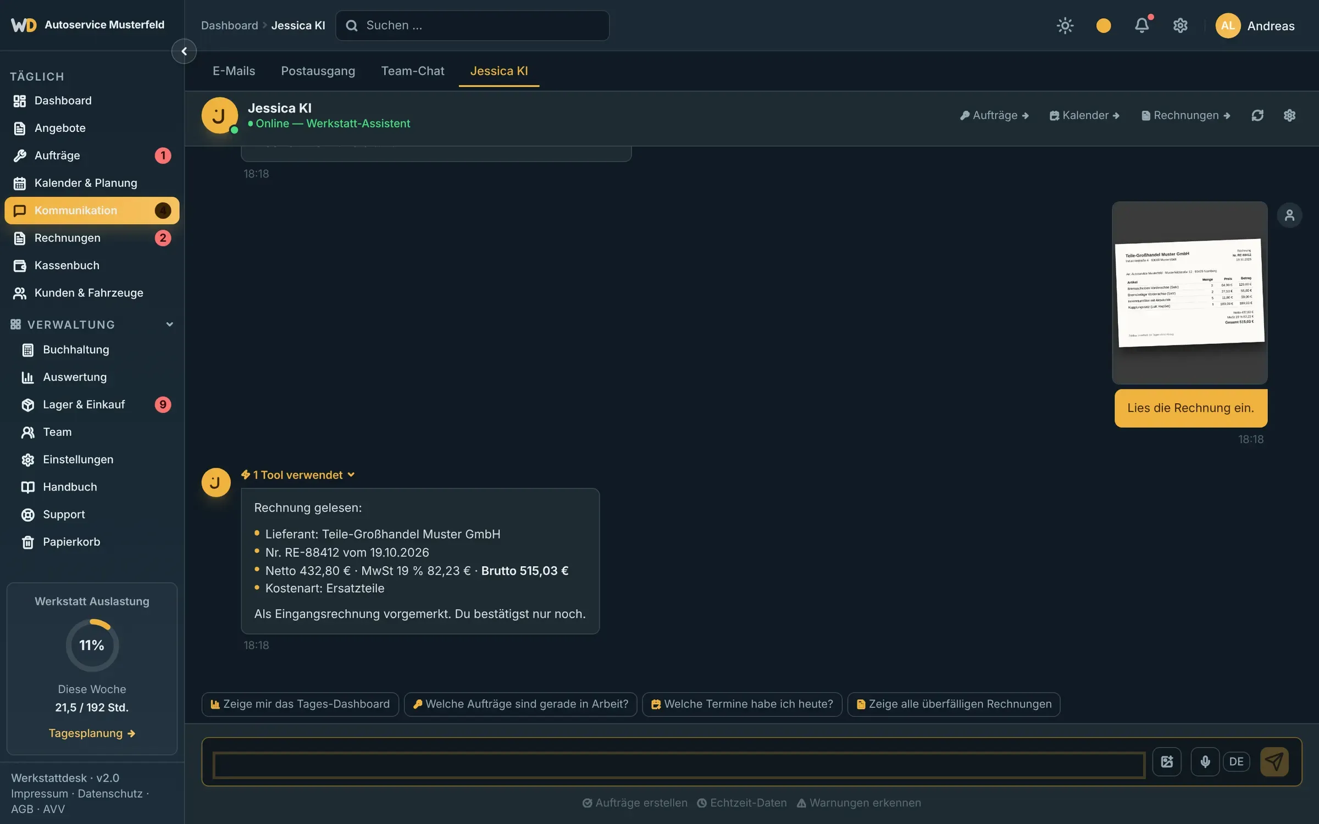
Task: Ask 'Zeige mir das Tages-Dashboard'
Action: 300,704
